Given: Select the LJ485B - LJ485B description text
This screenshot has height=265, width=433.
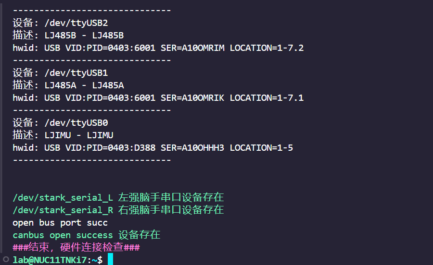Looking at the screenshot, I should tap(84, 36).
